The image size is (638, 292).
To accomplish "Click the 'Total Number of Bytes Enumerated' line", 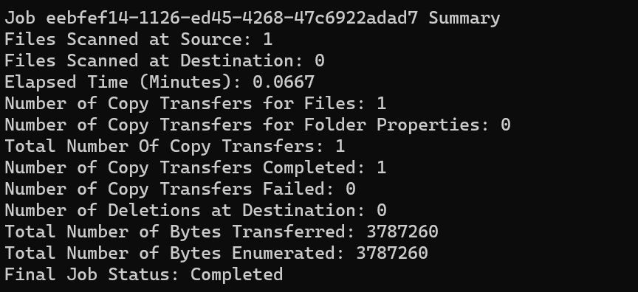I will (216, 253).
